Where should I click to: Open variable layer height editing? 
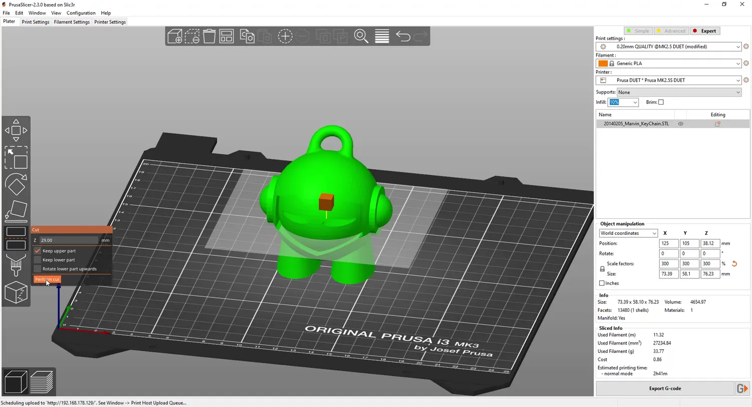(x=382, y=37)
